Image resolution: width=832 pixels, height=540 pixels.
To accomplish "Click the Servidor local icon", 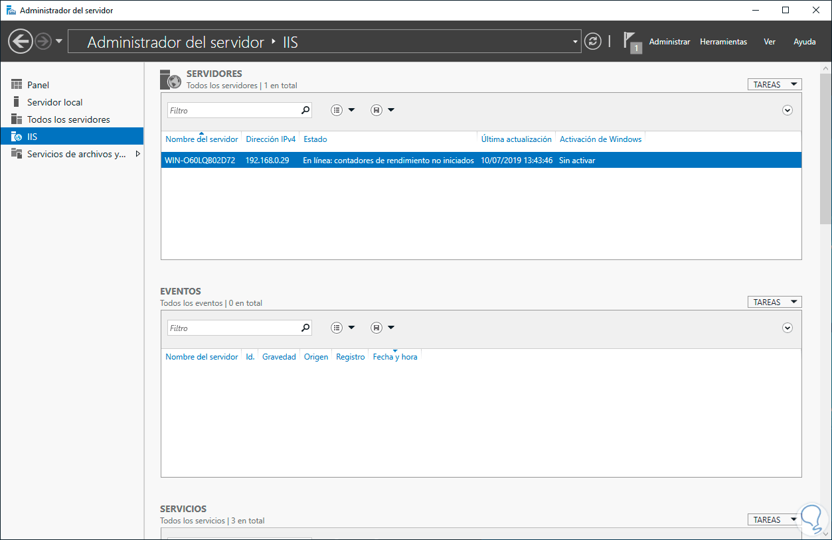I will tap(17, 101).
